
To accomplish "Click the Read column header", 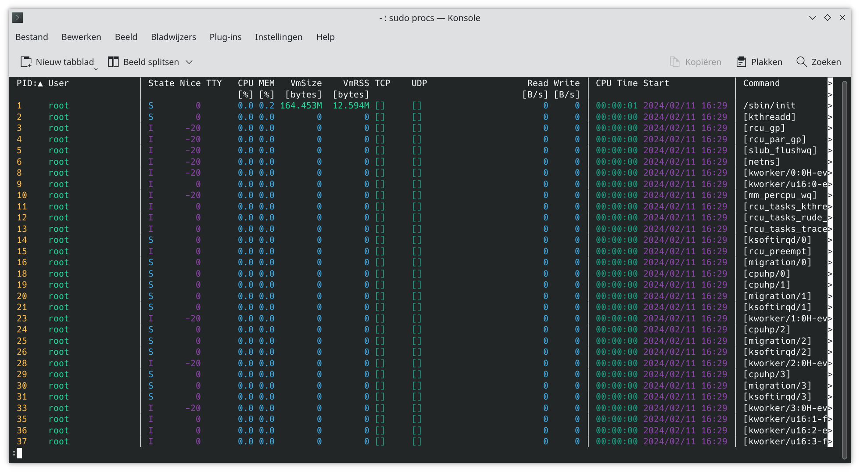I will click(537, 83).
